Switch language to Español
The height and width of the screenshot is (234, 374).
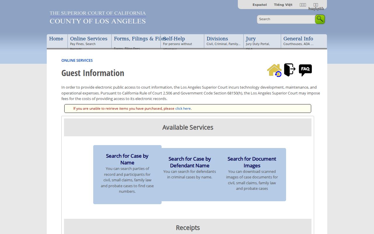(x=260, y=5)
